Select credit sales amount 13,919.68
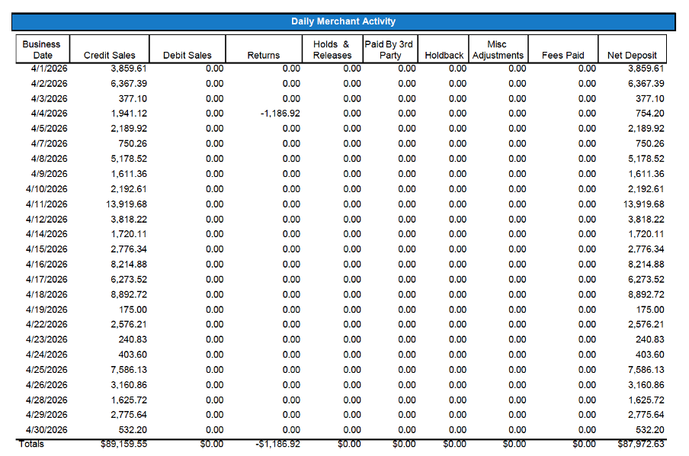Image resolution: width=689 pixels, height=456 pixels. click(x=127, y=204)
